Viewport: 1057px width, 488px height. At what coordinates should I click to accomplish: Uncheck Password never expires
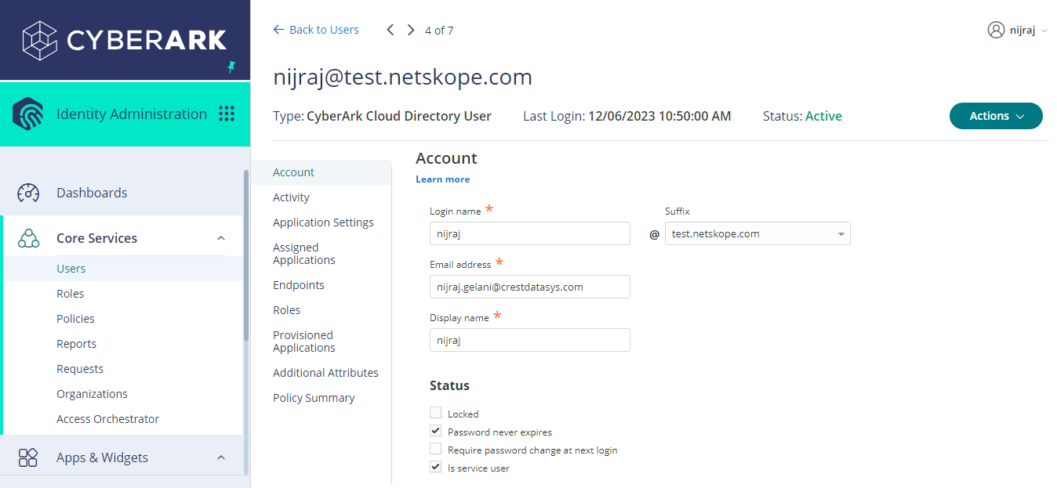pyautogui.click(x=436, y=431)
